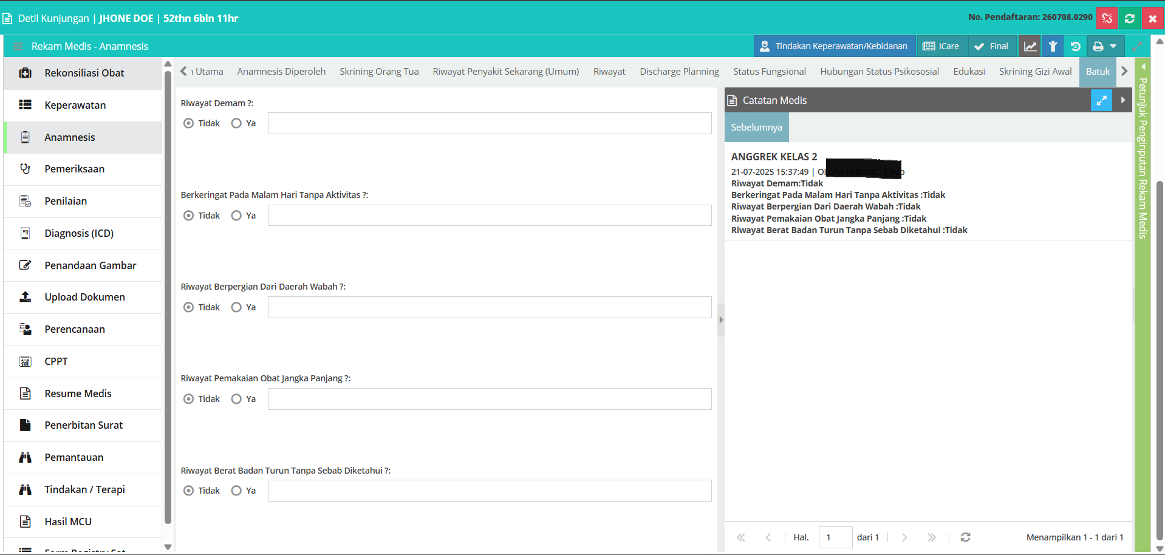The height and width of the screenshot is (555, 1165).
Task: Collapse the Catatan Medis panel arrow
Action: (x=1123, y=100)
